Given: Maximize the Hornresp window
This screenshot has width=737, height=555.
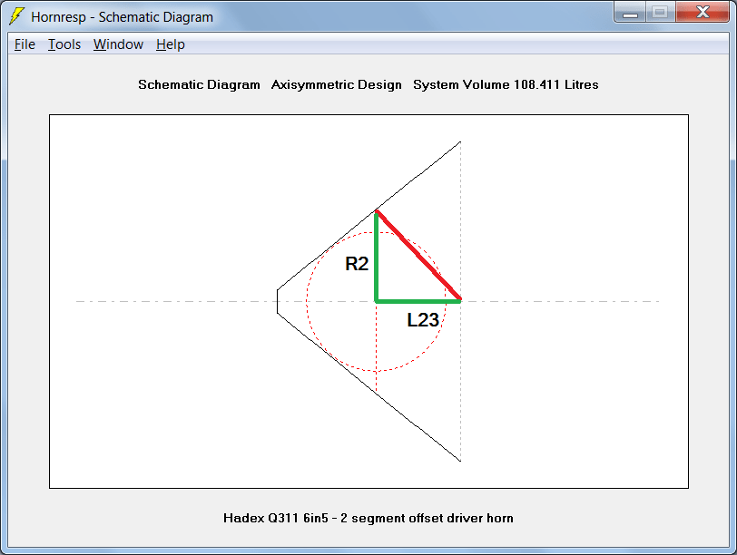Looking at the screenshot, I should 661,12.
